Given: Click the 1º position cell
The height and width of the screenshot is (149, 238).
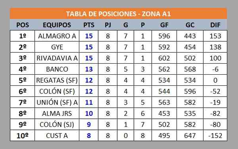Looking at the screenshot, I should 23,36.
